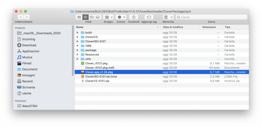
Task: Open Scrivania in the sidebar
Action: click(26, 87)
